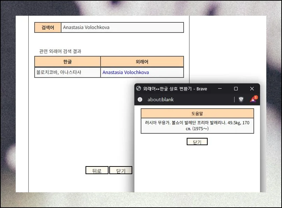282x208 pixels.
Task: Open Brave Shields panel in the popup toolbar
Action: (x=241, y=99)
